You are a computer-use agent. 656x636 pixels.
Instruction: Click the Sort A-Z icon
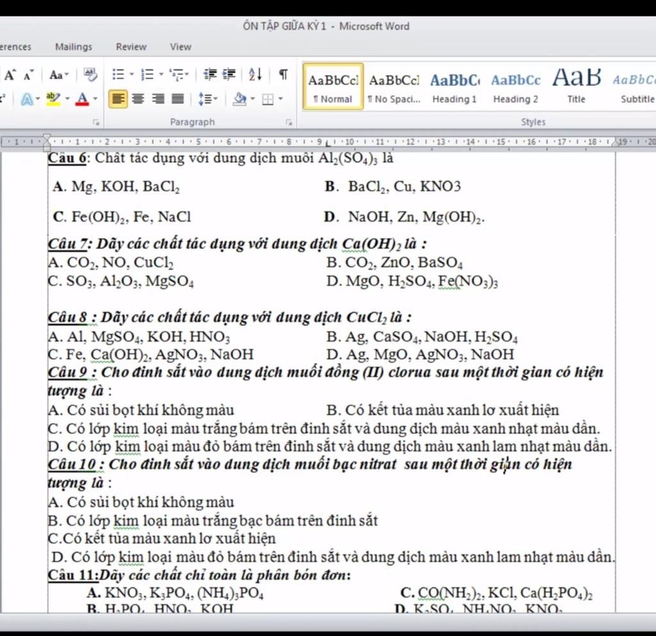pos(255,74)
